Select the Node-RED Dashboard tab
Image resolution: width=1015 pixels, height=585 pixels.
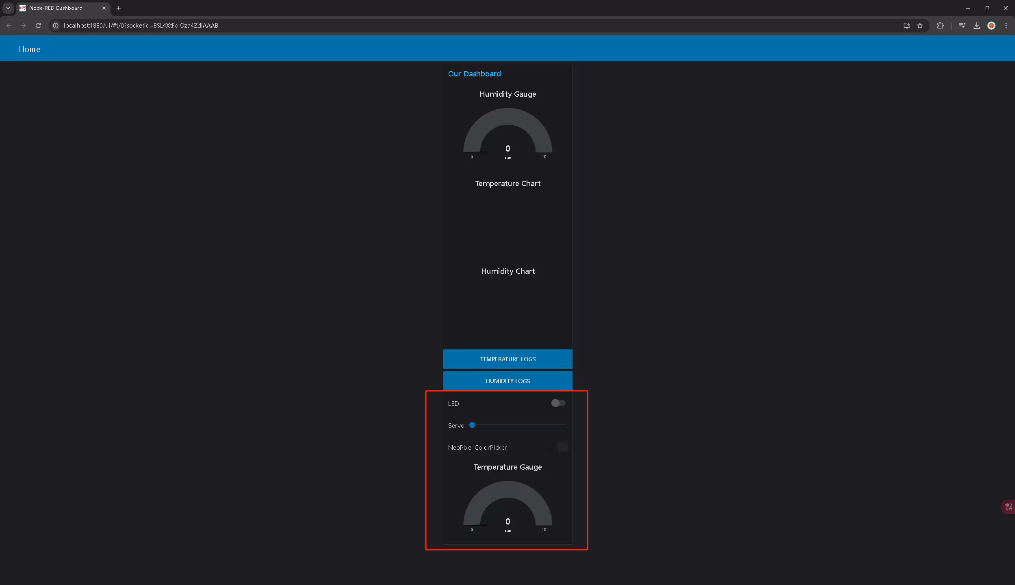point(56,8)
